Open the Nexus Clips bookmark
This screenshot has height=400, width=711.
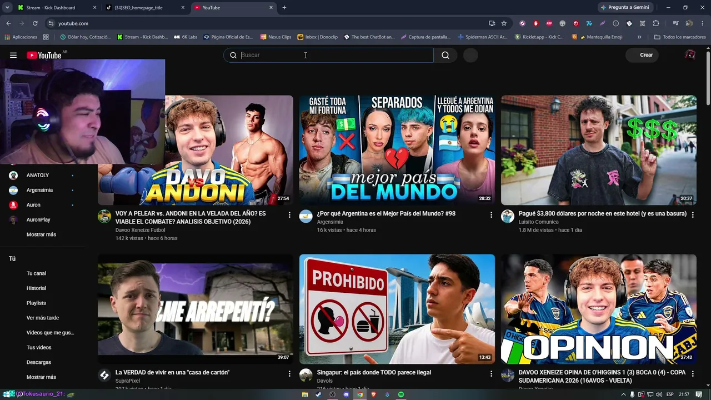(276, 37)
